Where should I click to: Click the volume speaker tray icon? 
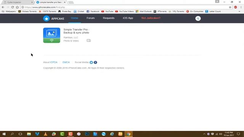coord(221,134)
